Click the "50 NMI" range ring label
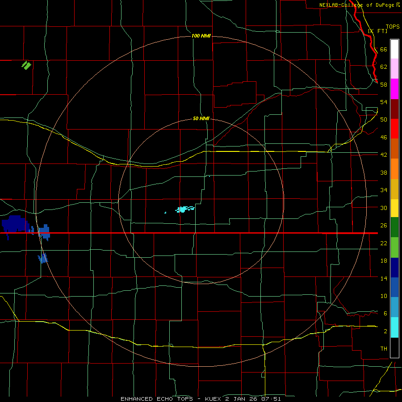The height and width of the screenshot is (402, 402). click(x=201, y=119)
